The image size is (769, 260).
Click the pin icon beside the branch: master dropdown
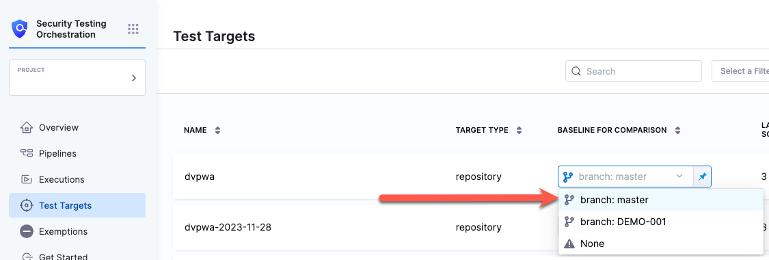(x=702, y=177)
